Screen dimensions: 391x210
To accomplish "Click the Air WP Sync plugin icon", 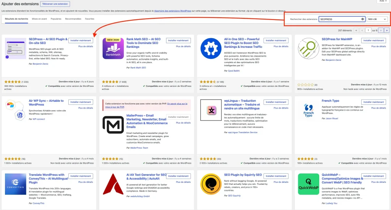I will pyautogui.click(x=15, y=110).
